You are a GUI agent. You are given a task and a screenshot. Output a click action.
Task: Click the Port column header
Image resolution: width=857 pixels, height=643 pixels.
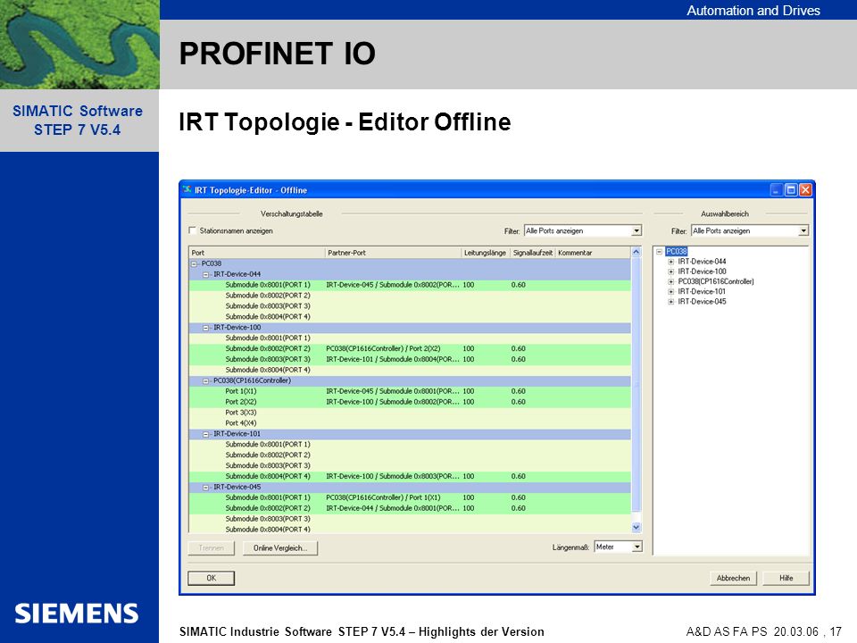(257, 253)
